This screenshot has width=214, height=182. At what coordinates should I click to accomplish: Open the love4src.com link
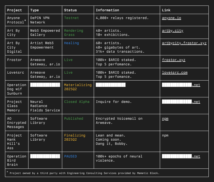coord(175,73)
